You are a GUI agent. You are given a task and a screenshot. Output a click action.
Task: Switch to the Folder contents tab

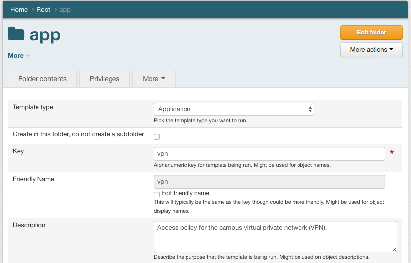coord(42,79)
